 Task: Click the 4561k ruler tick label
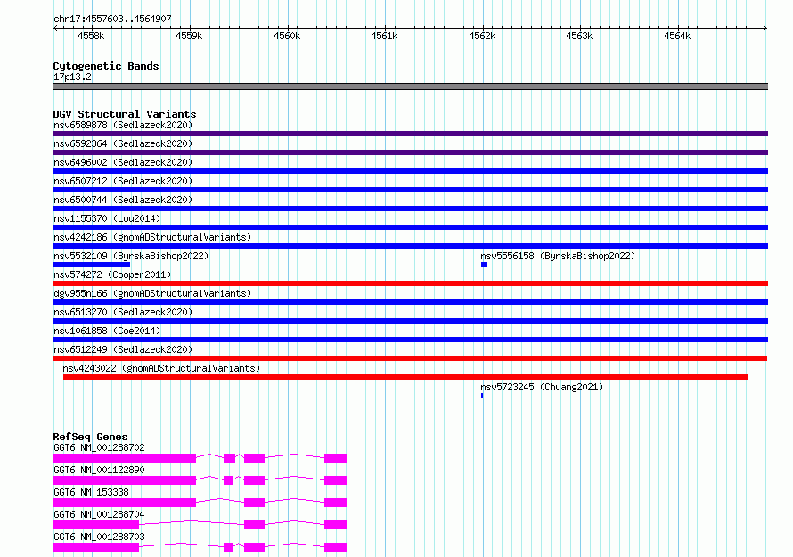click(x=384, y=36)
